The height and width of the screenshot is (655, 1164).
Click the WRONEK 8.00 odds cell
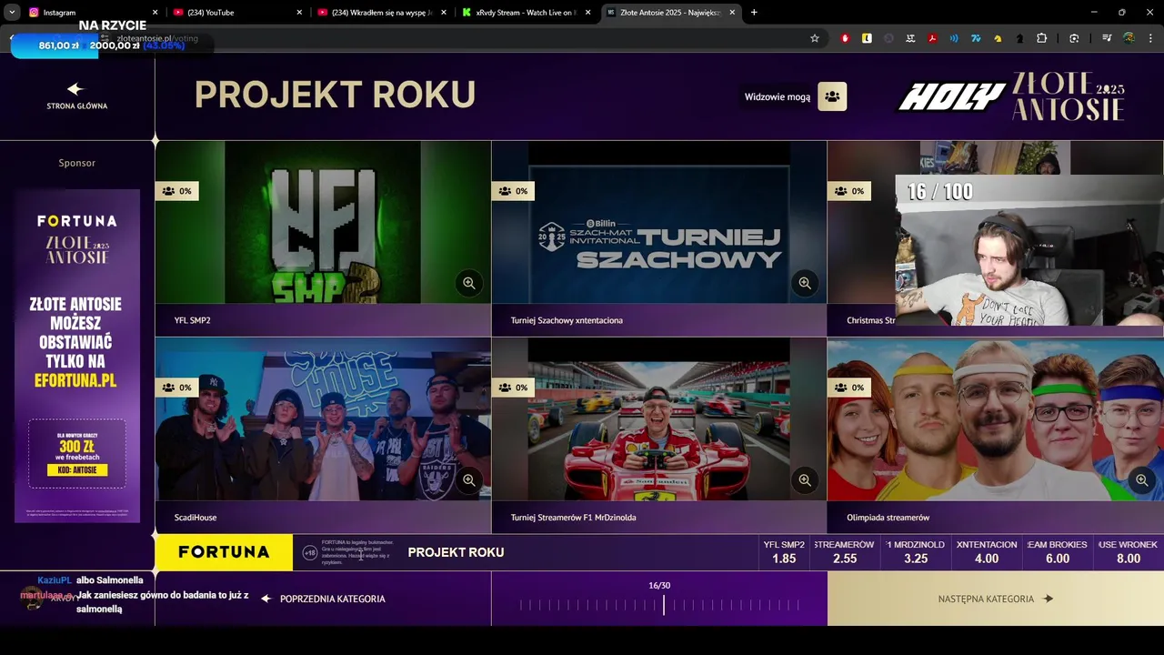click(1129, 552)
